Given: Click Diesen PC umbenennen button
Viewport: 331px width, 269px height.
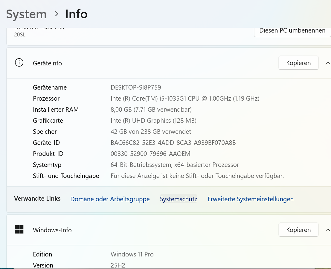Looking at the screenshot, I should pos(292,31).
